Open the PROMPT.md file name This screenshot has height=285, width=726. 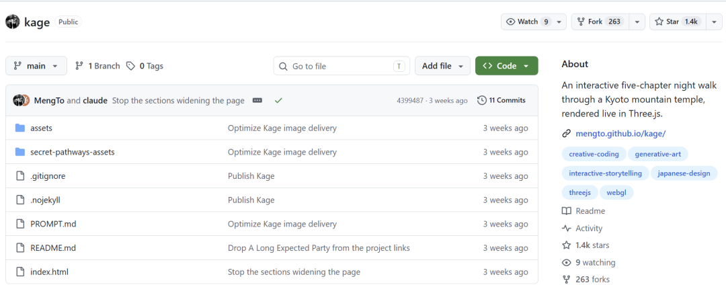point(53,225)
